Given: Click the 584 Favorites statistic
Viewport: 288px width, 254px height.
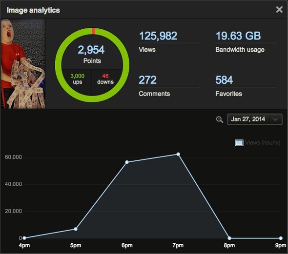Looking at the screenshot, I should pos(228,86).
